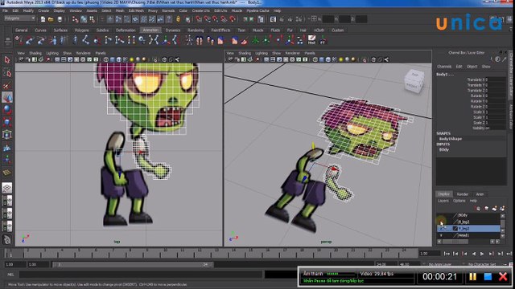Viewport: 515px width, 289px height.
Task: Click the Open Scene folder icon
Action: point(51,19)
